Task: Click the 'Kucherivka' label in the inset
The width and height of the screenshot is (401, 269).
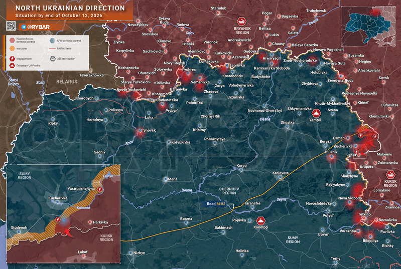Action: (x=58, y=198)
